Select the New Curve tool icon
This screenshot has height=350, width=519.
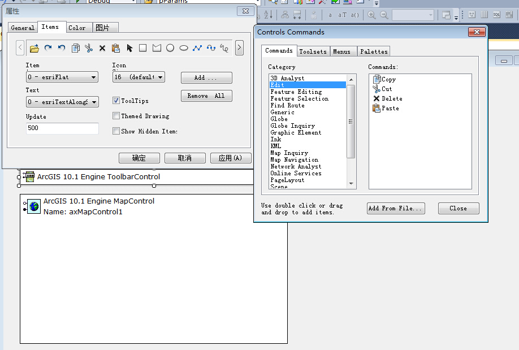coord(211,48)
